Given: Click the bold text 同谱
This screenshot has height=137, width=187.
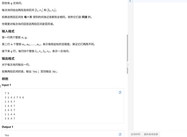Looking at the screenshot, I should [84, 17].
